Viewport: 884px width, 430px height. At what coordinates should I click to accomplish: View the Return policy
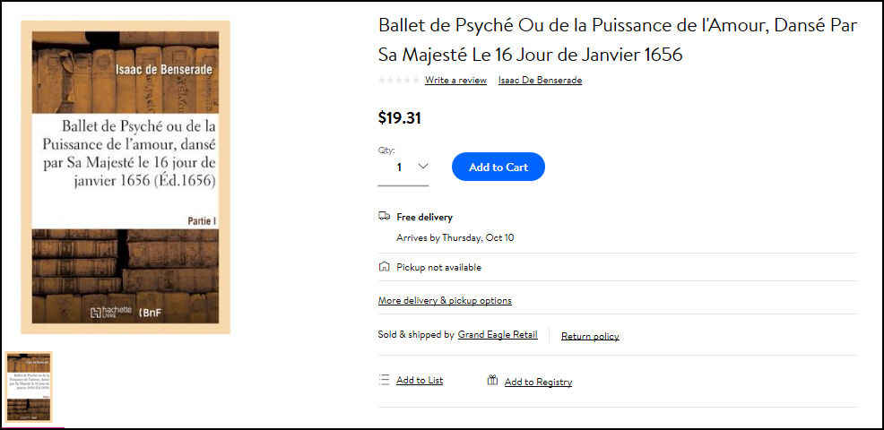pos(590,337)
